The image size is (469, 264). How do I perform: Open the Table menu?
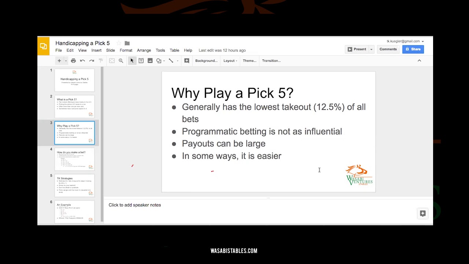pyautogui.click(x=174, y=50)
